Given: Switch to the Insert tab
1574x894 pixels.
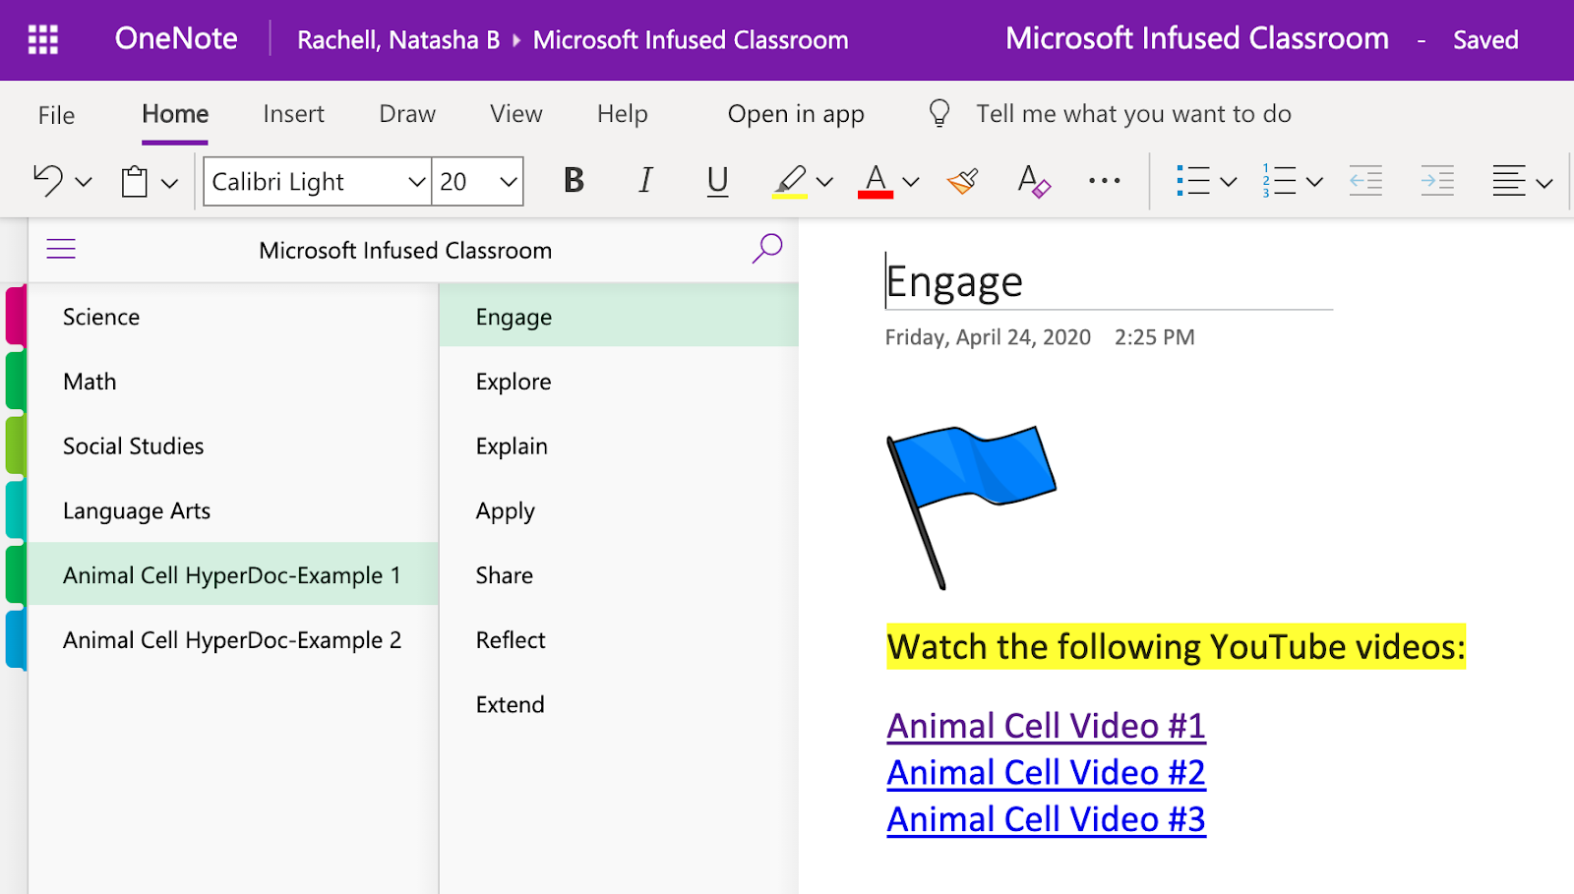Looking at the screenshot, I should point(293,114).
